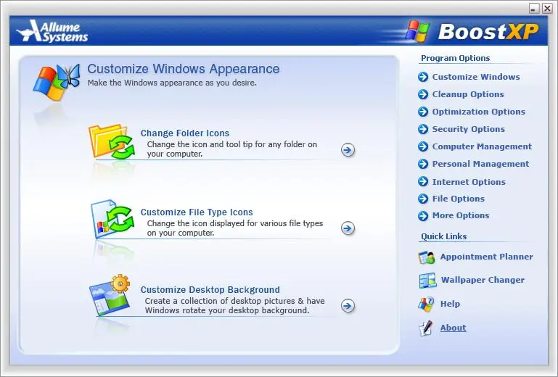Click the arrow button beside Customize File Type Icons
The width and height of the screenshot is (558, 377).
[348, 228]
